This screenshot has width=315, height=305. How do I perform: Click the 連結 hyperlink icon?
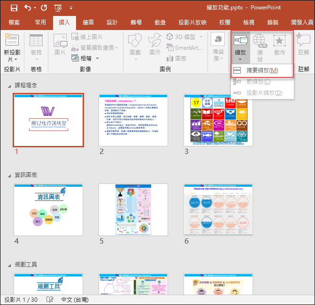point(260,41)
